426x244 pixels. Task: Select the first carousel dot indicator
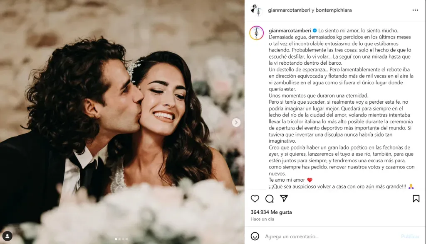coord(116,239)
